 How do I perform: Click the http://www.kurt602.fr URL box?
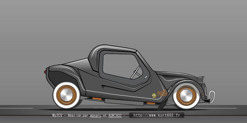click(156, 115)
